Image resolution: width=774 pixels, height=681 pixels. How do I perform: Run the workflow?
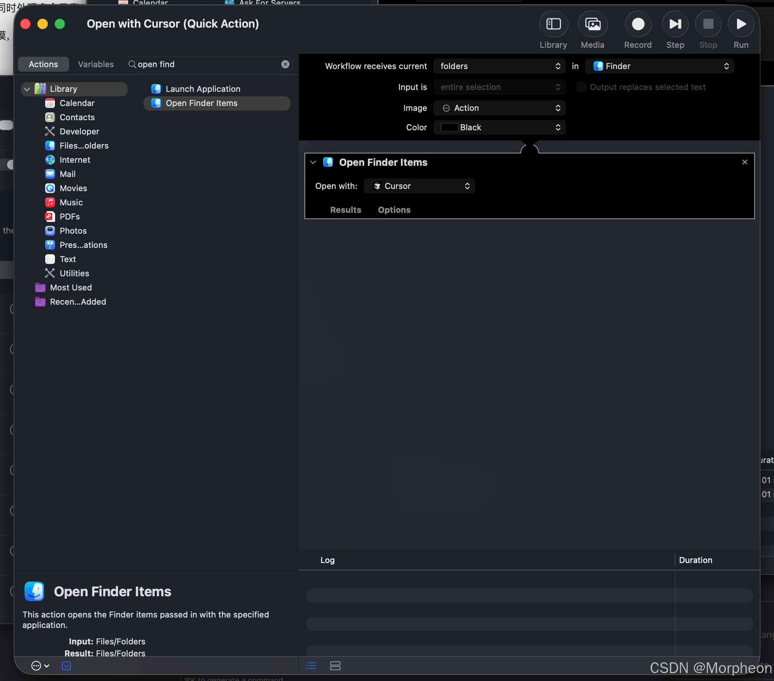click(x=741, y=24)
